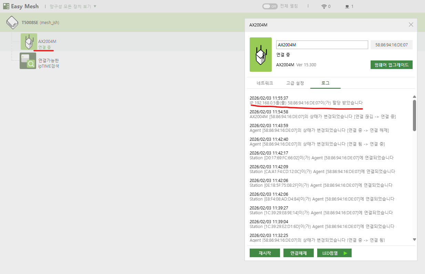Open the 망구성 모든 장치 보기 dropdown
The width and height of the screenshot is (425, 274).
[x=73, y=7]
